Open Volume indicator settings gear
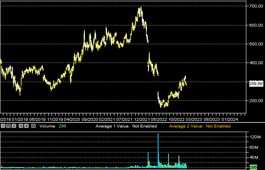265x170 pixels. tap(33, 126)
